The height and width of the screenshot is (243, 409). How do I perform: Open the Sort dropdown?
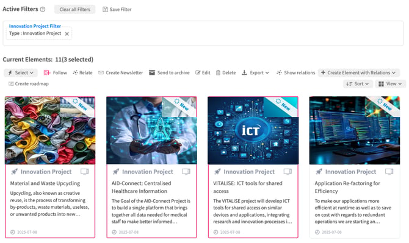(357, 84)
